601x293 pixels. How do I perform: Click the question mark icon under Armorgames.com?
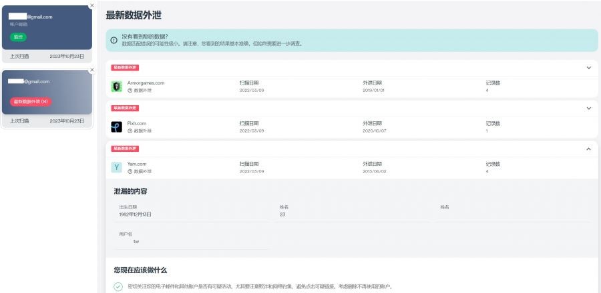tap(130, 91)
